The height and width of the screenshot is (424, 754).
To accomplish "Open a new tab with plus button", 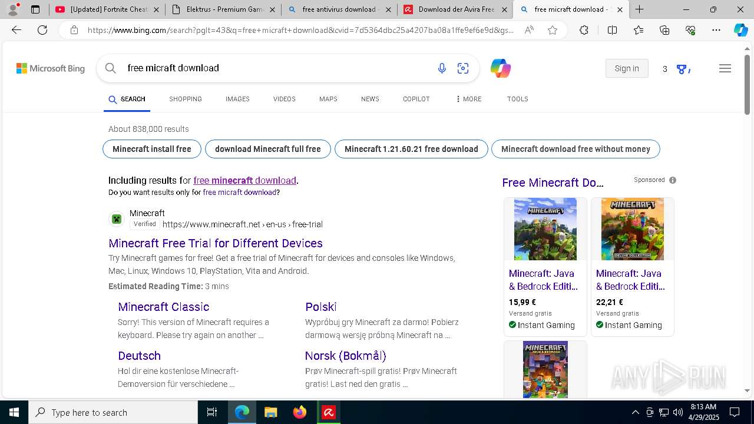I will pyautogui.click(x=639, y=9).
